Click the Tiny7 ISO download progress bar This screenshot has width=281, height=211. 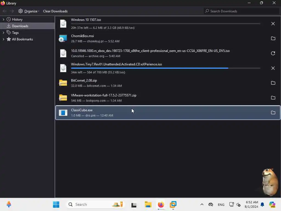tap(165, 68)
